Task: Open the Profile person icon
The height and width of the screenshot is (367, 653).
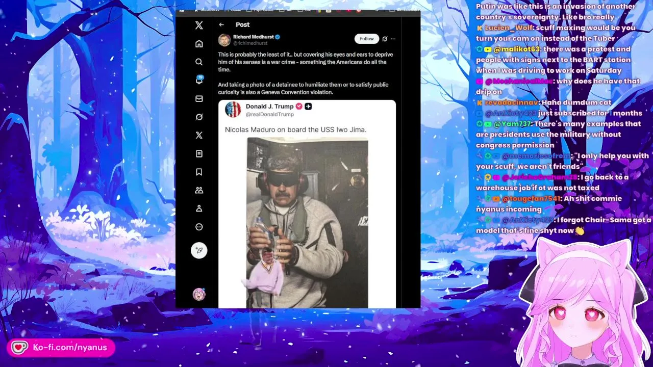Action: [199, 208]
